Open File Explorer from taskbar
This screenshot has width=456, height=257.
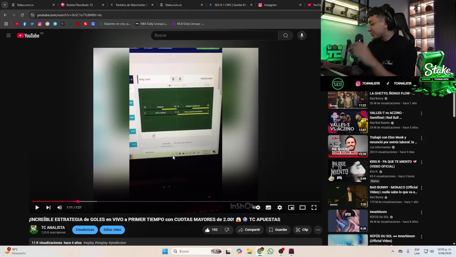(x=249, y=251)
